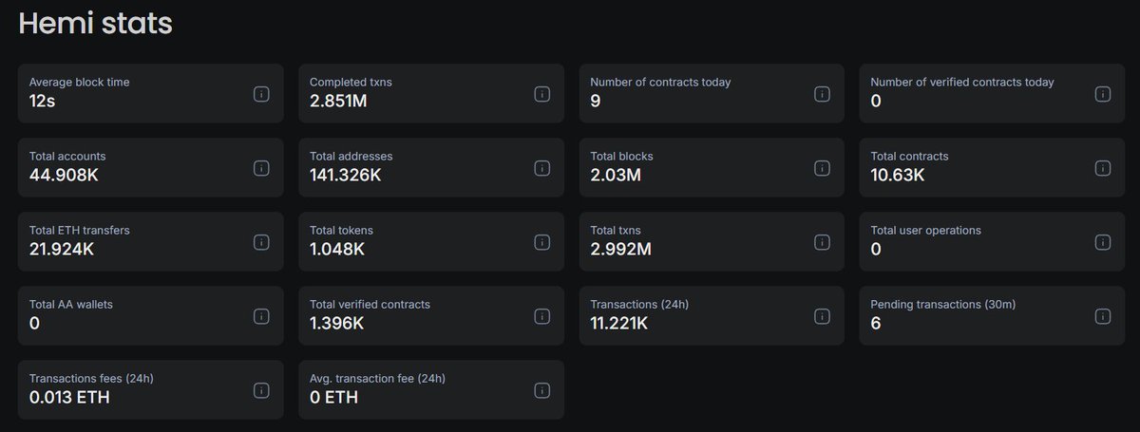Open info icon on Total txns card
This screenshot has height=432, width=1140.
[822, 242]
